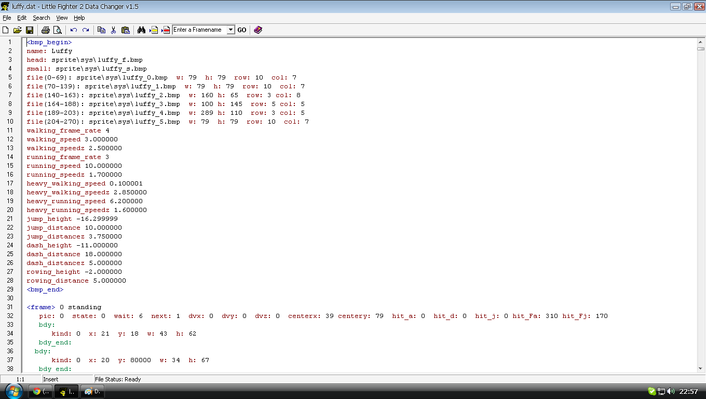Create a new file with toolbar icon

pos(6,30)
